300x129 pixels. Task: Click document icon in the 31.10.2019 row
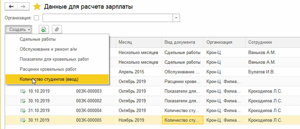(x=23, y=111)
